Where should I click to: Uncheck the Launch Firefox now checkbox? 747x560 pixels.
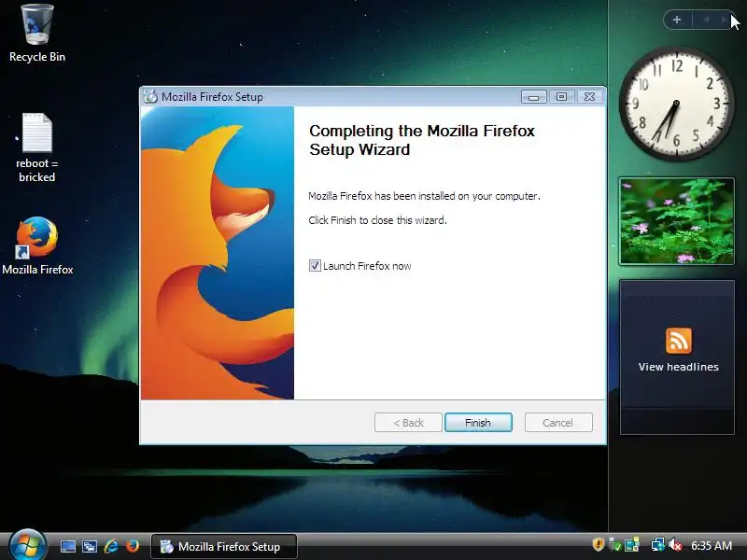(315, 266)
